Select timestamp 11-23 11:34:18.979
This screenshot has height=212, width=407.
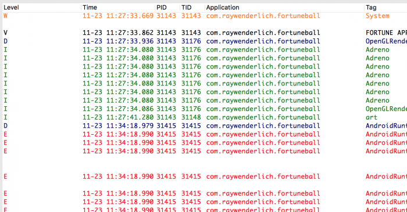[118, 125]
